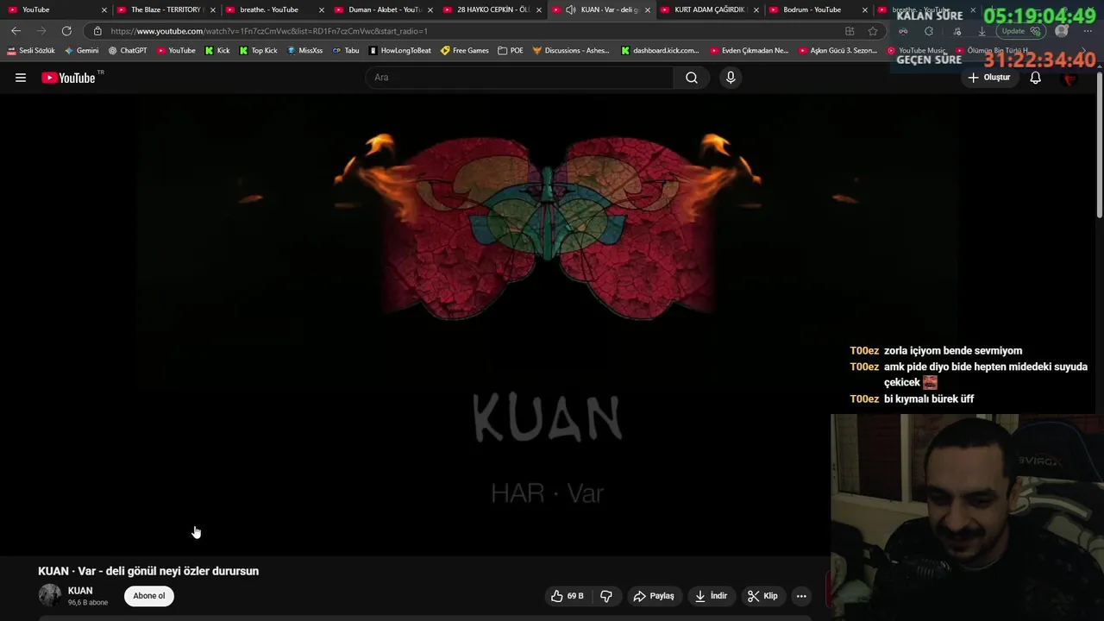
Task: Open the 'Free Games' bookmark
Action: (465, 51)
